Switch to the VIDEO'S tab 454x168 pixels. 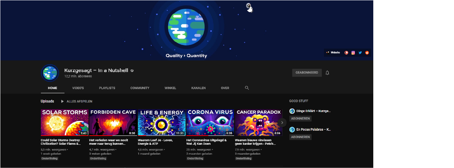tap(78, 88)
